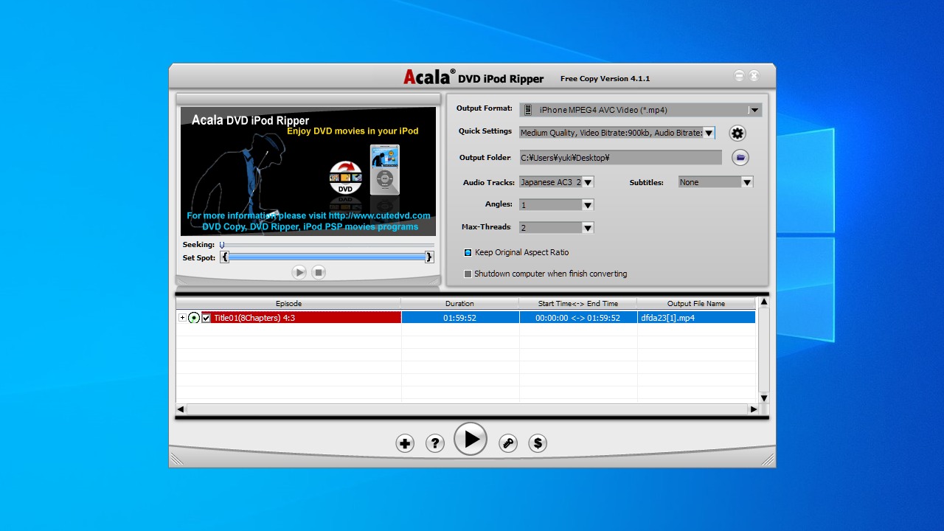Screen dimensions: 944x531
Task: Click scroll down arrow of episode list
Action: [764, 398]
